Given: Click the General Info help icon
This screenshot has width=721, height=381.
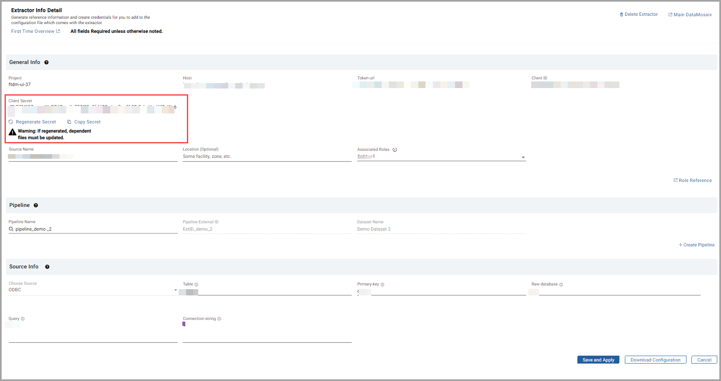Looking at the screenshot, I should click(47, 62).
